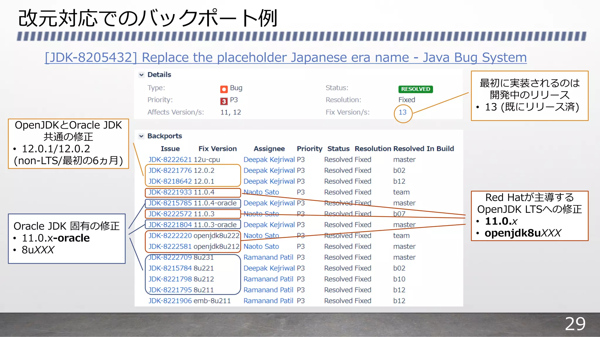Image resolution: width=600 pixels, height=337 pixels.
Task: Click fix version openjdk8u222 cell
Action: [217, 235]
